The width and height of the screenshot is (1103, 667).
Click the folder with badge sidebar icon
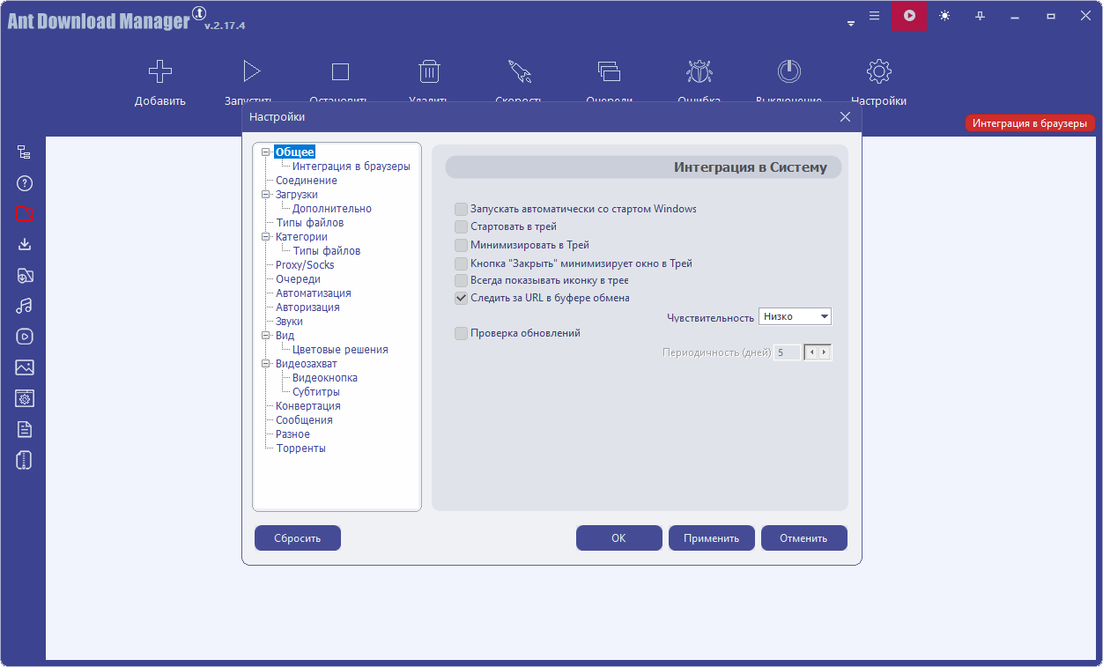25,275
